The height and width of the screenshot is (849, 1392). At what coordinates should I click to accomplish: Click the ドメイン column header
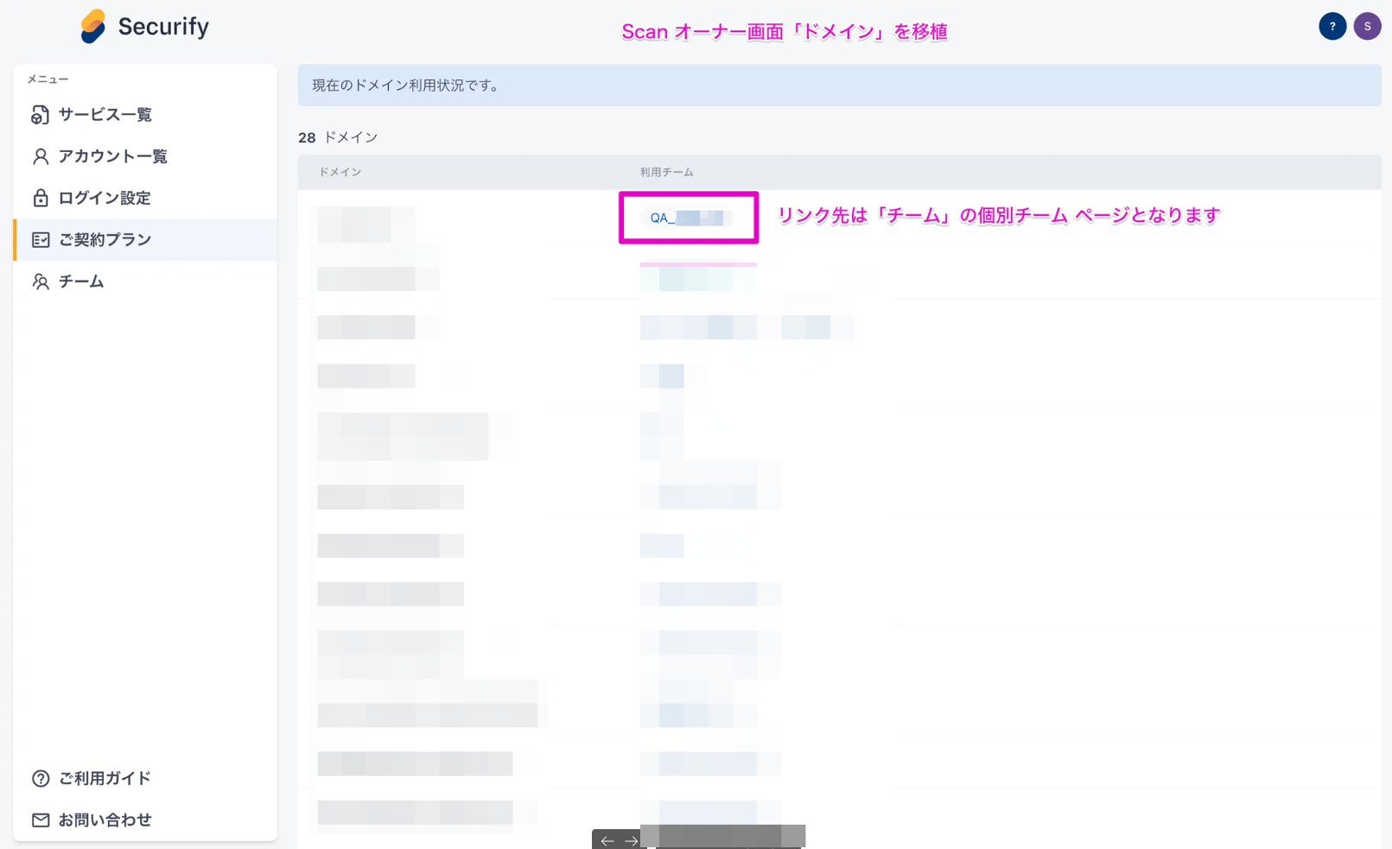click(x=340, y=172)
